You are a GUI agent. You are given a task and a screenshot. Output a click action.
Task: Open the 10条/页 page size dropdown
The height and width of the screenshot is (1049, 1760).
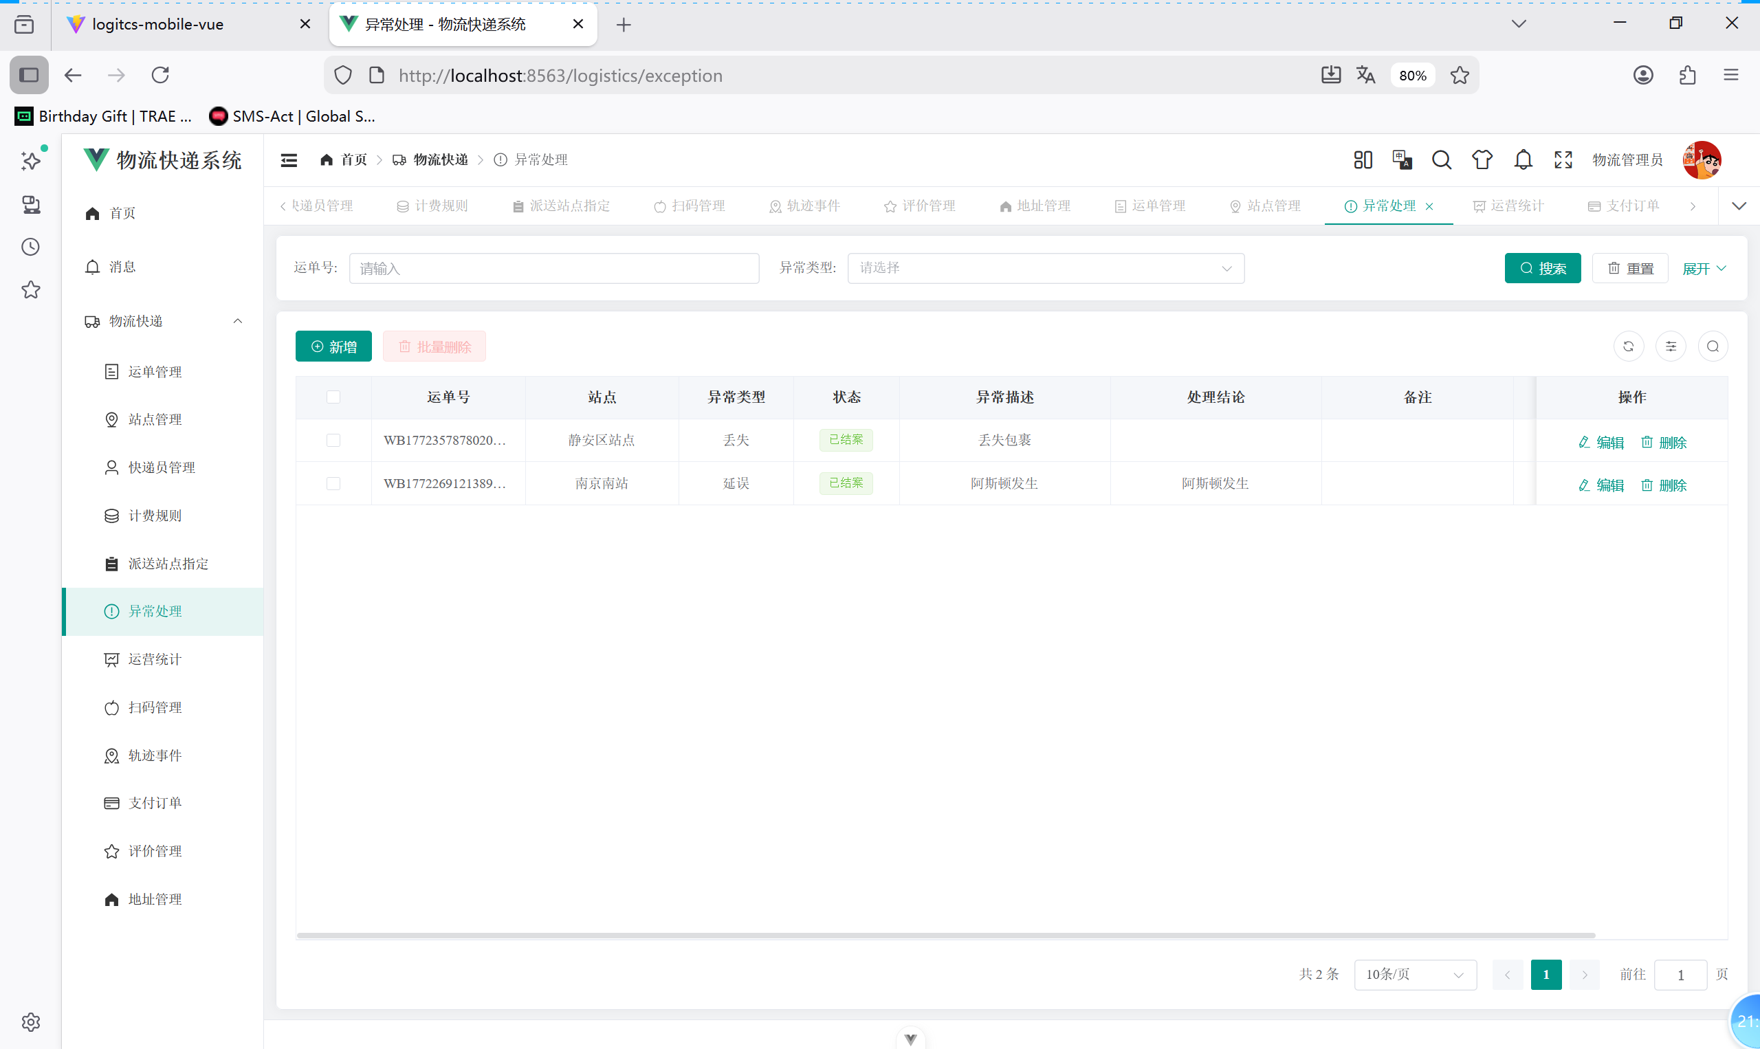[1414, 975]
